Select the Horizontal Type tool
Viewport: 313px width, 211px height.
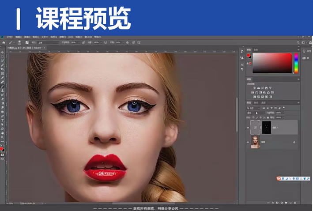click(2, 120)
